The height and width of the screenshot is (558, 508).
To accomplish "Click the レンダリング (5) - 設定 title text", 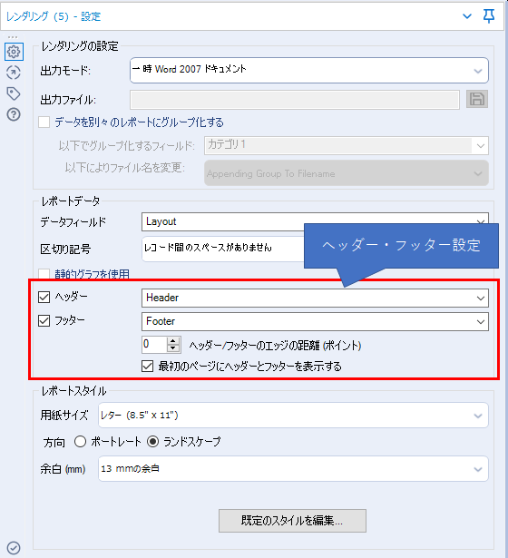I will [x=54, y=16].
